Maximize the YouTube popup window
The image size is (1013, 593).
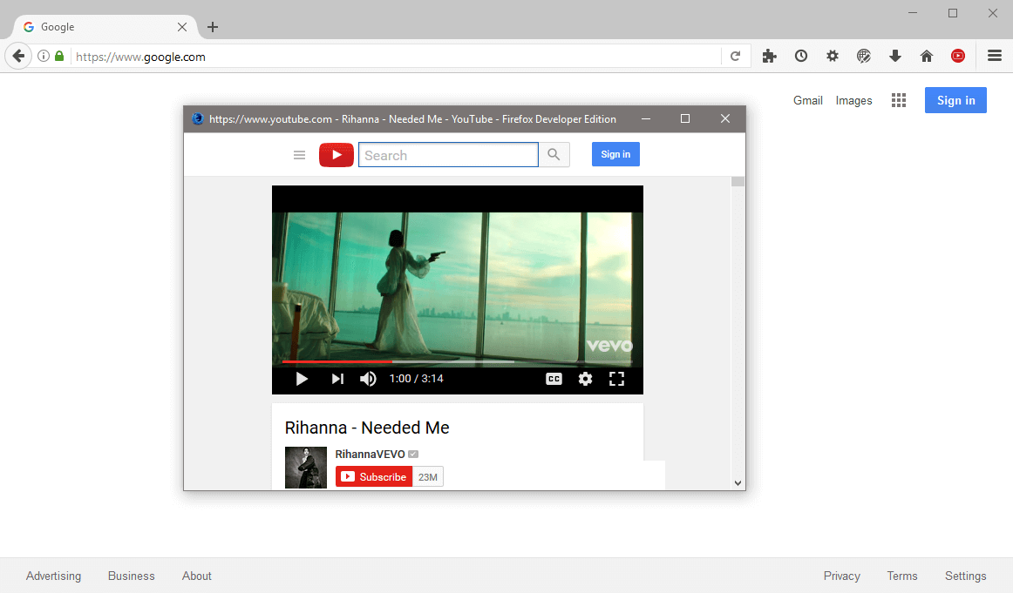pyautogui.click(x=685, y=118)
